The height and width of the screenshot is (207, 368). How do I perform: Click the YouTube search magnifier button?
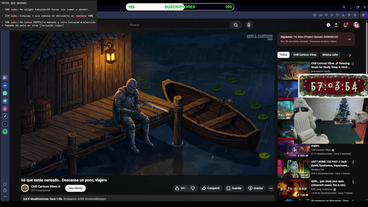click(236, 25)
